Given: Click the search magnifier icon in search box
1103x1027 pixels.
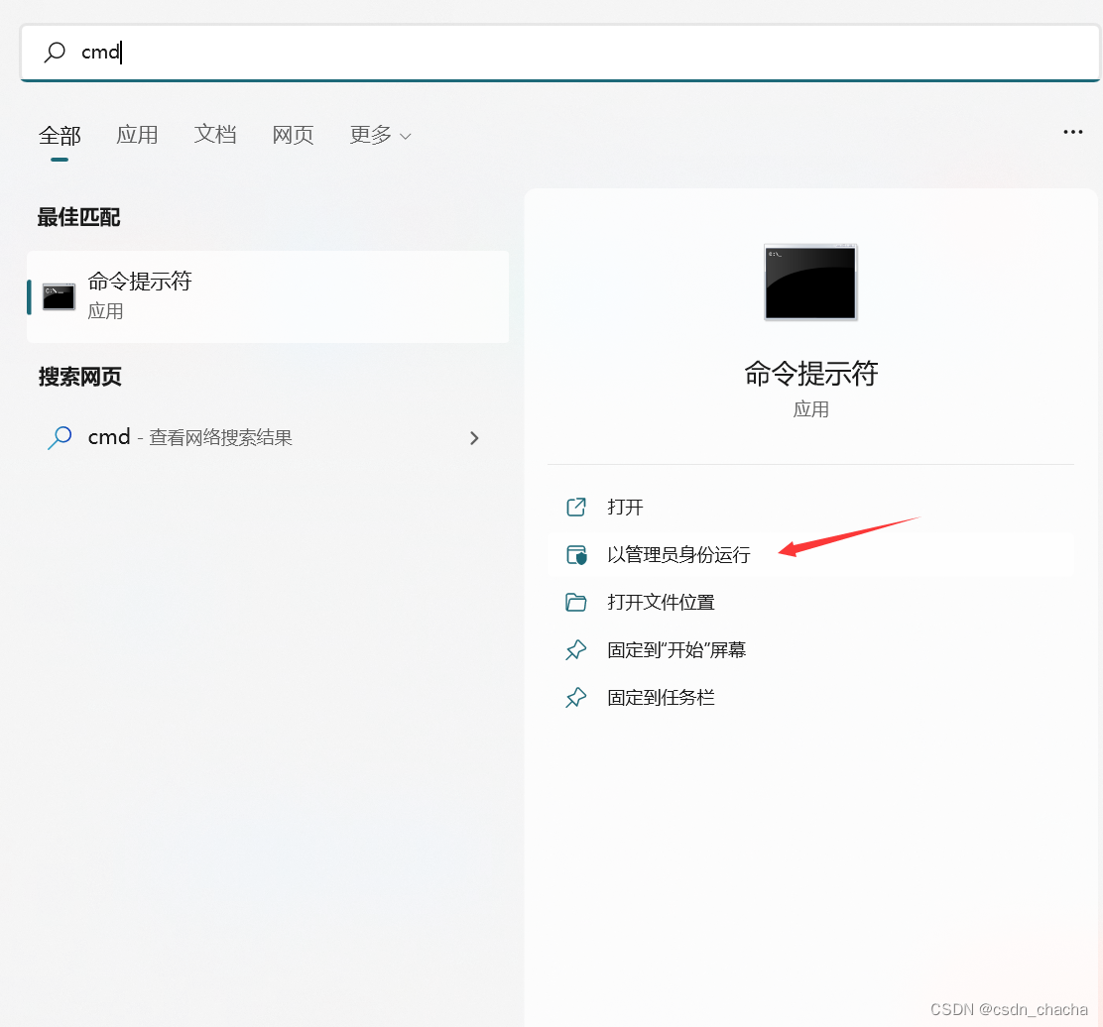Looking at the screenshot, I should [55, 52].
